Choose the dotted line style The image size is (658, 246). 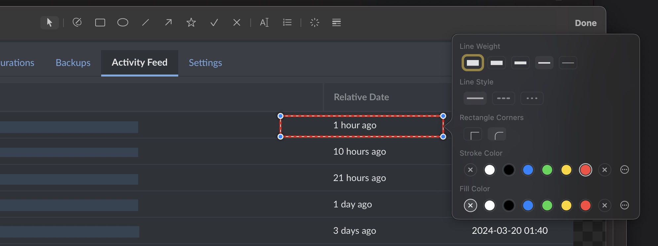click(532, 98)
